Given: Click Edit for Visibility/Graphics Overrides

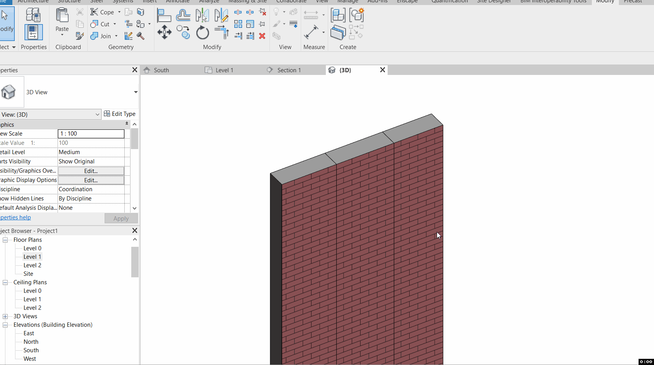Looking at the screenshot, I should pyautogui.click(x=90, y=171).
